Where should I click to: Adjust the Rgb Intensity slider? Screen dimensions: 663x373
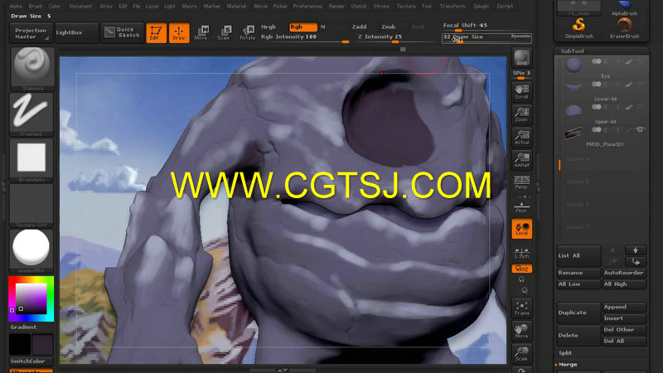(x=304, y=38)
